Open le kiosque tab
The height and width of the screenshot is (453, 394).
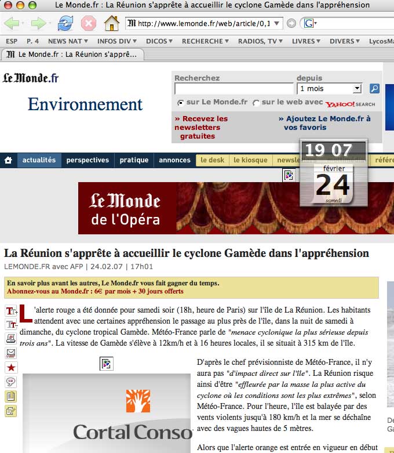coord(250,160)
